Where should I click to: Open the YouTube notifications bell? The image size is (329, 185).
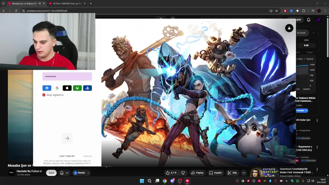[309, 20]
